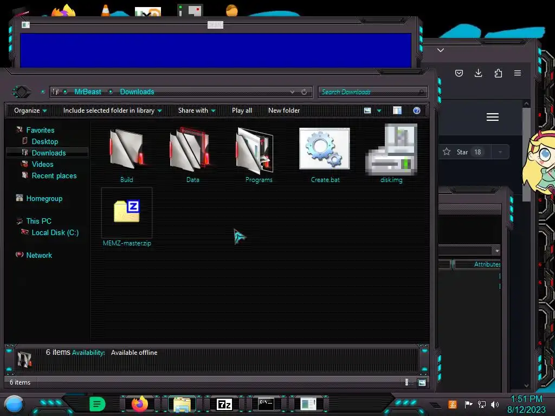Change view layout icon in toolbar
This screenshot has width=555, height=416.
point(367,110)
